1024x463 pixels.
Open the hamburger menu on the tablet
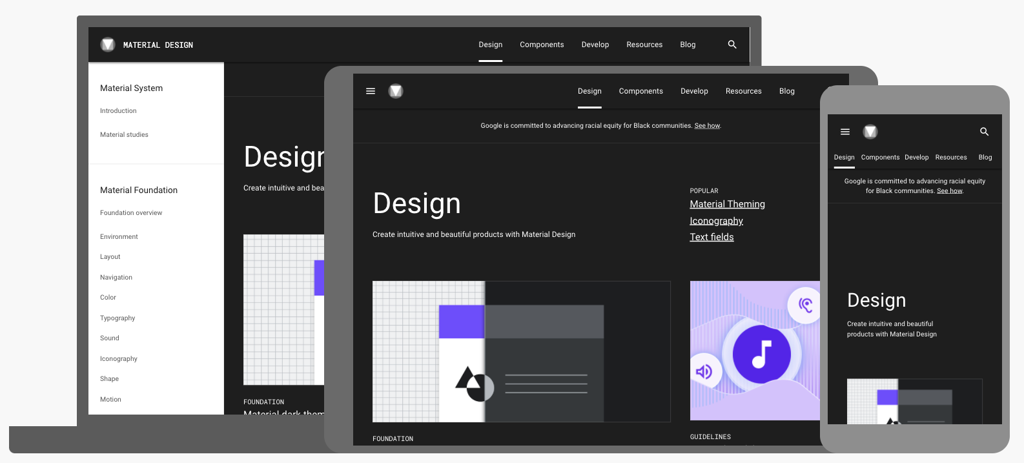(371, 91)
